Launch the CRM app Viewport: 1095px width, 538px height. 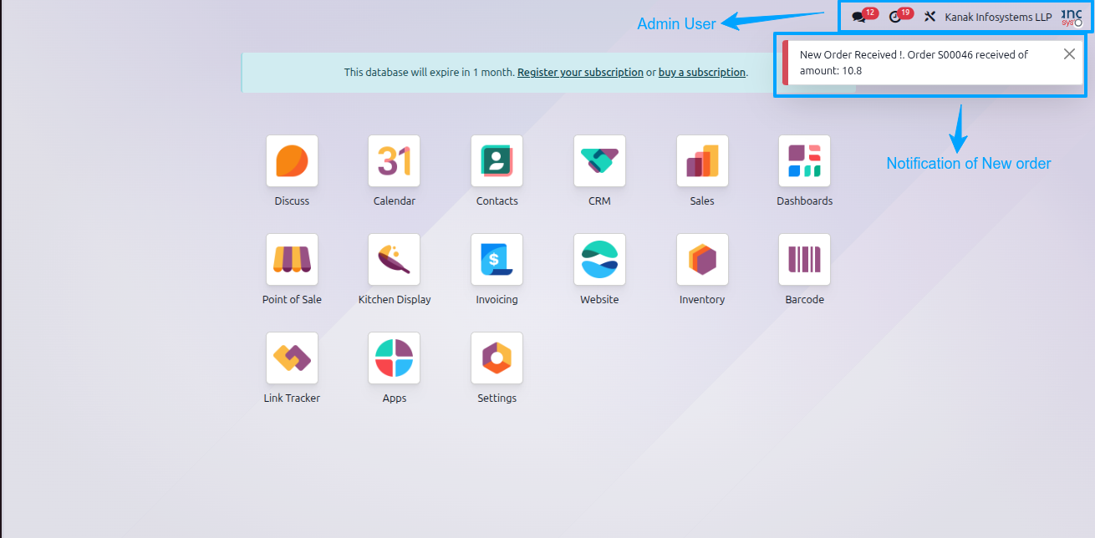tap(599, 161)
